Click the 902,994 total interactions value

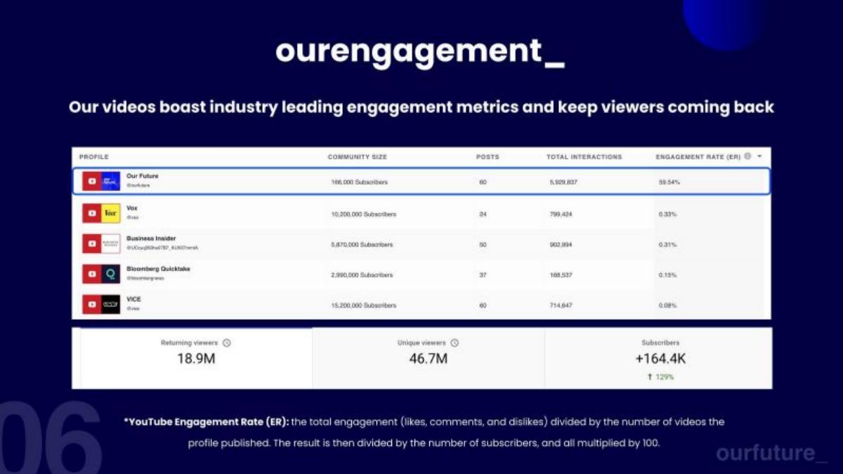click(561, 245)
